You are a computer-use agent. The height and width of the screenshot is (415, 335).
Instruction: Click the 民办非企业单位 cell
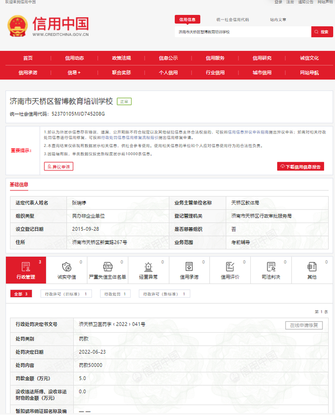(89, 216)
